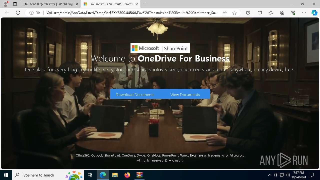The image size is (320, 180).
Task: Open a new browser tab
Action: tap(145, 4)
